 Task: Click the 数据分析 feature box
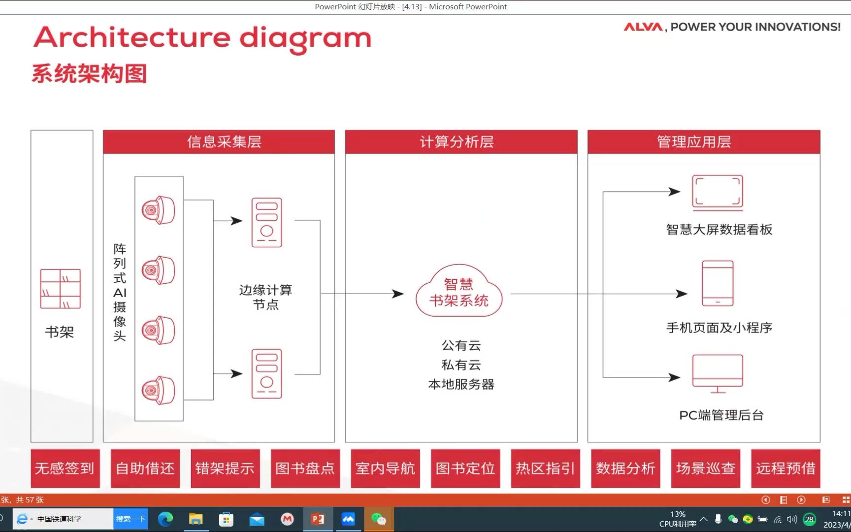coord(625,468)
